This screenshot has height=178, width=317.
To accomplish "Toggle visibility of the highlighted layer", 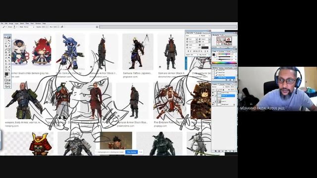I will click(213, 95).
